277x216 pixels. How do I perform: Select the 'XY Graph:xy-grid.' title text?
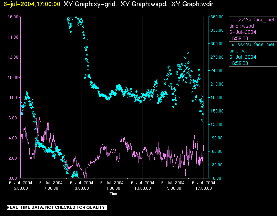coord(90,4)
